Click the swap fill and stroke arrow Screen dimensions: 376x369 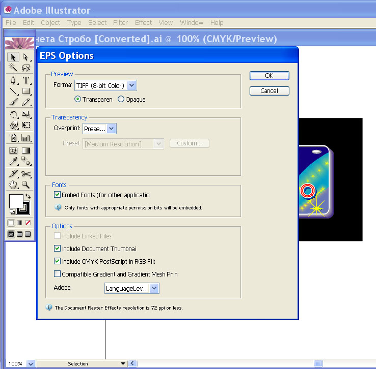click(x=28, y=196)
